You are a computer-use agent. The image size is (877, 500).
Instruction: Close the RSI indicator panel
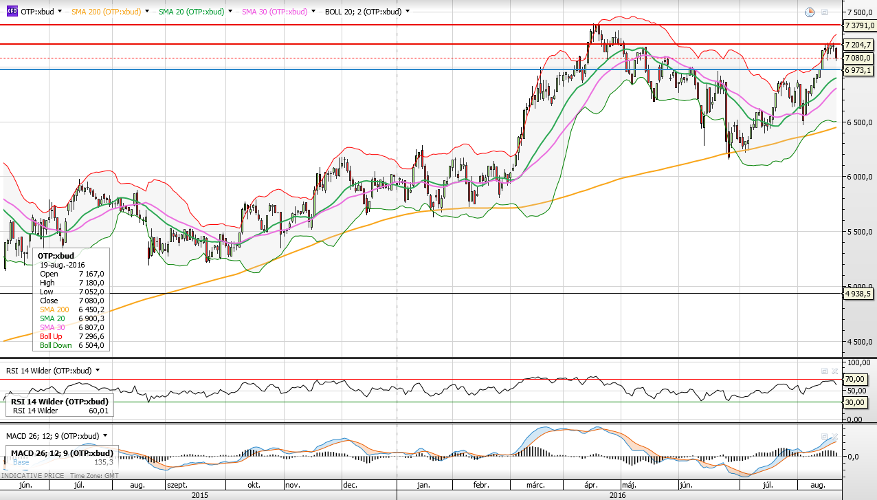pyautogui.click(x=835, y=371)
